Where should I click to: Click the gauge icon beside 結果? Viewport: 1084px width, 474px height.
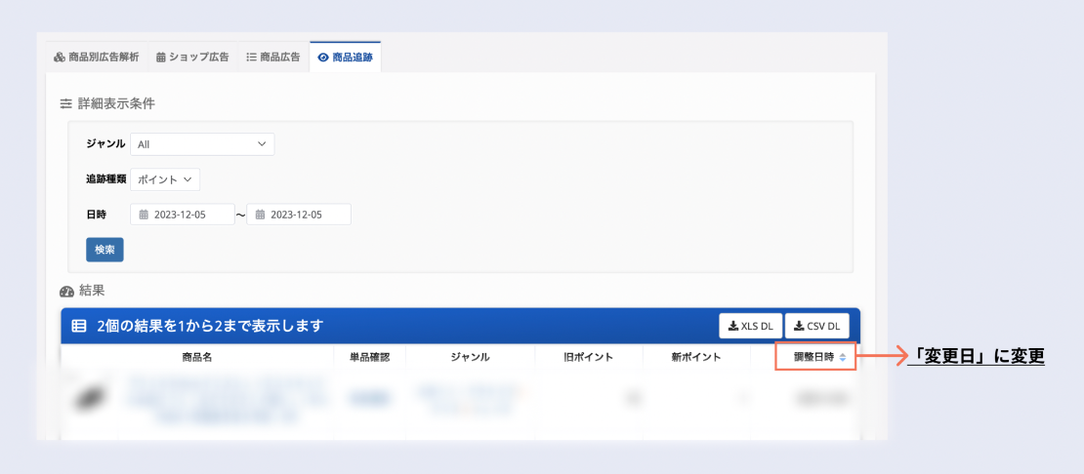point(66,291)
